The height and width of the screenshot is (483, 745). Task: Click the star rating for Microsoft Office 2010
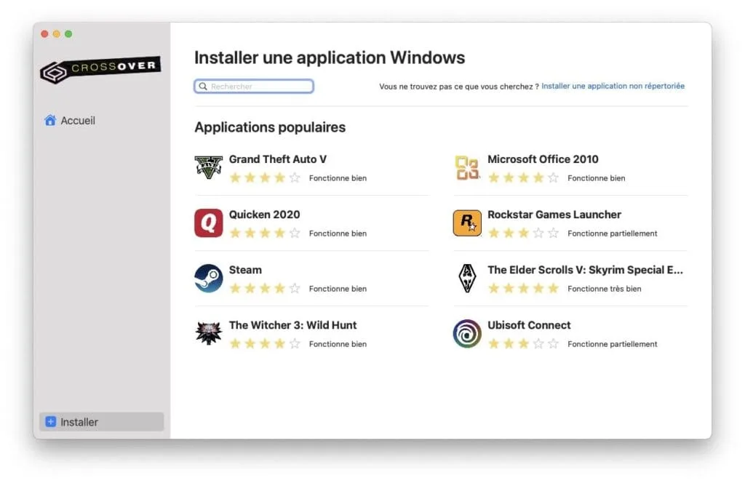[523, 177]
